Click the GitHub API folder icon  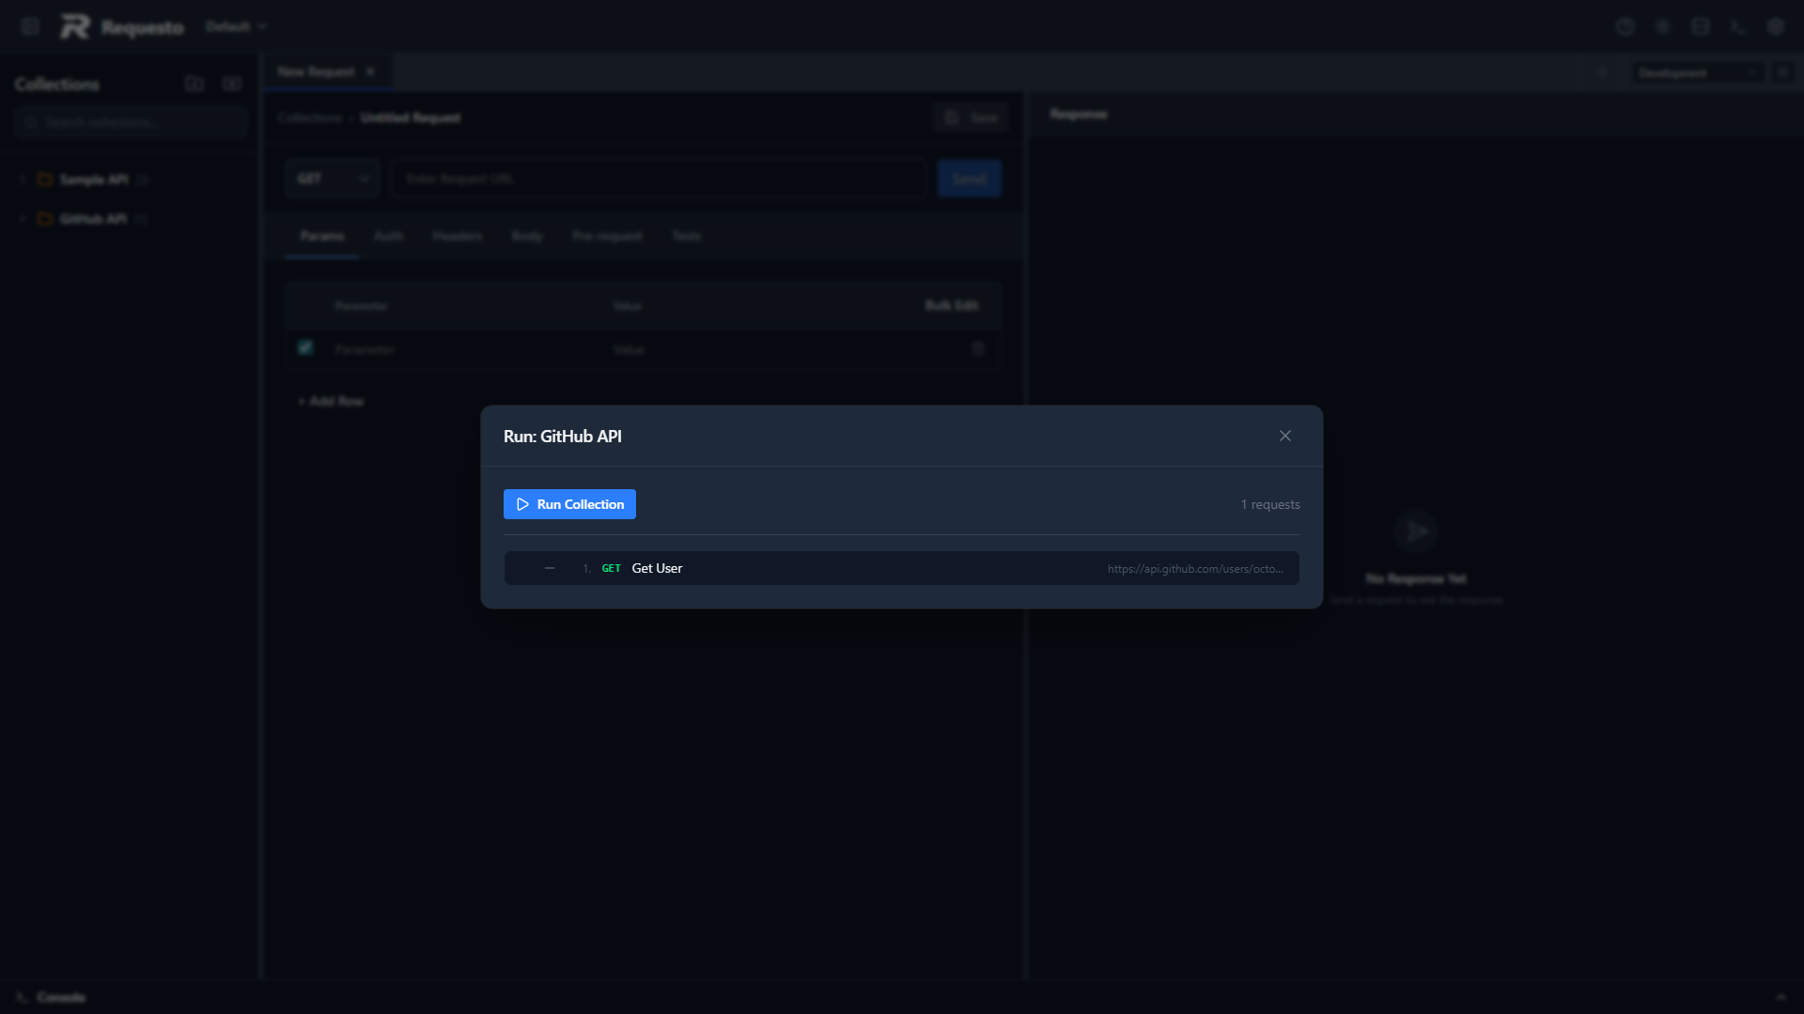coord(45,219)
